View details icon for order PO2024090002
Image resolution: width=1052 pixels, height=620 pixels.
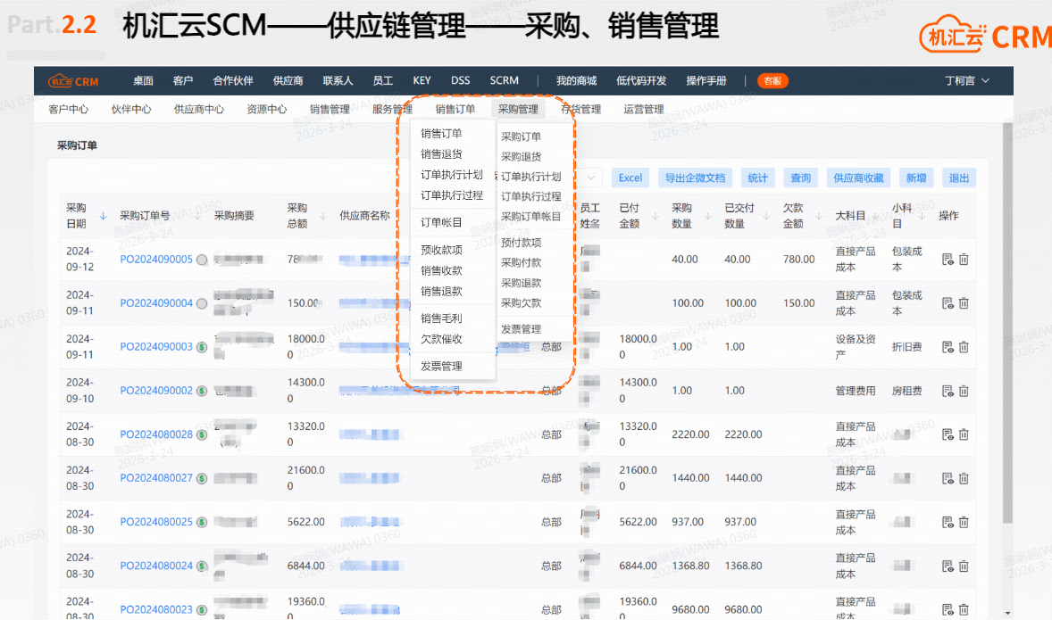pyautogui.click(x=948, y=391)
